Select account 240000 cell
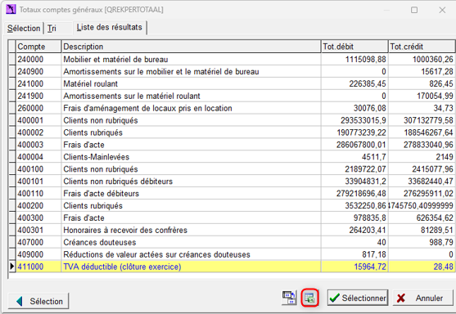The image size is (456, 314). coord(38,59)
